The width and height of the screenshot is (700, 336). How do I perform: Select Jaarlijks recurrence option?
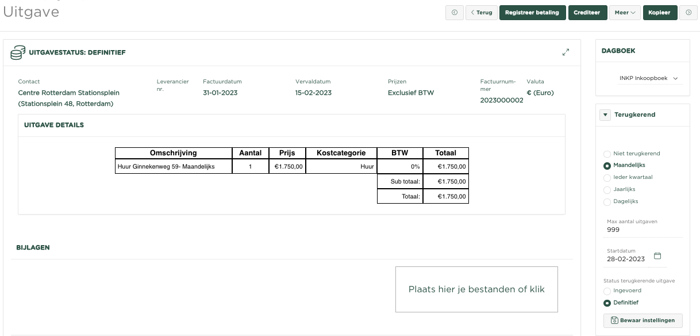607,190
